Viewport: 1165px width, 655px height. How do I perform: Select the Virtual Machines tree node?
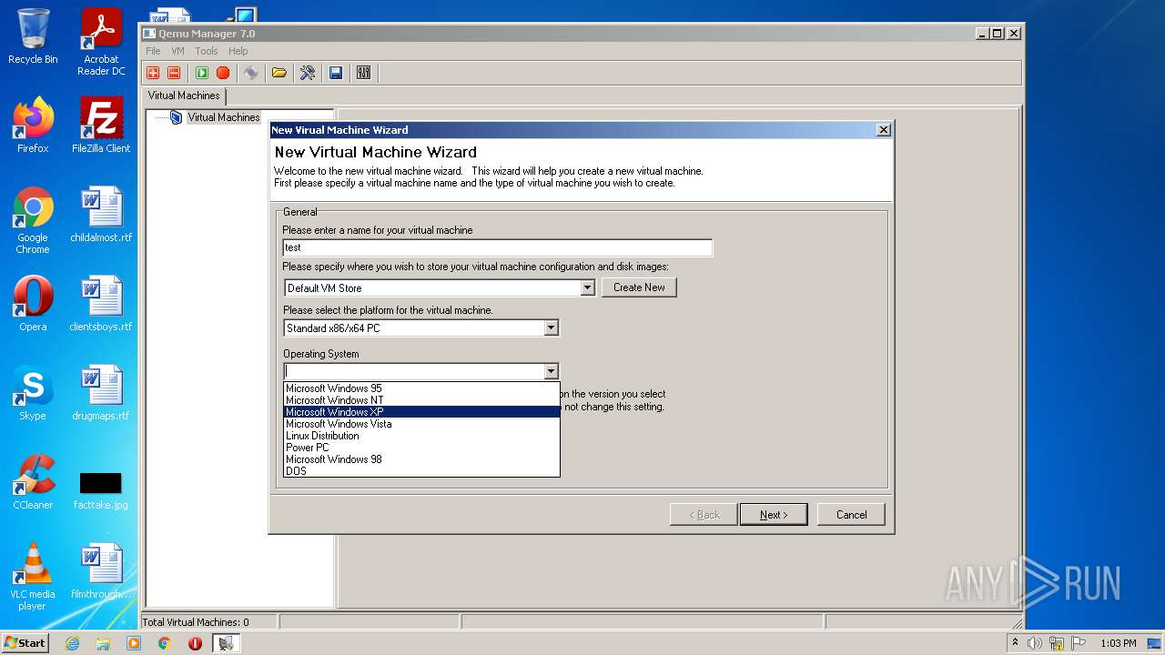point(224,117)
